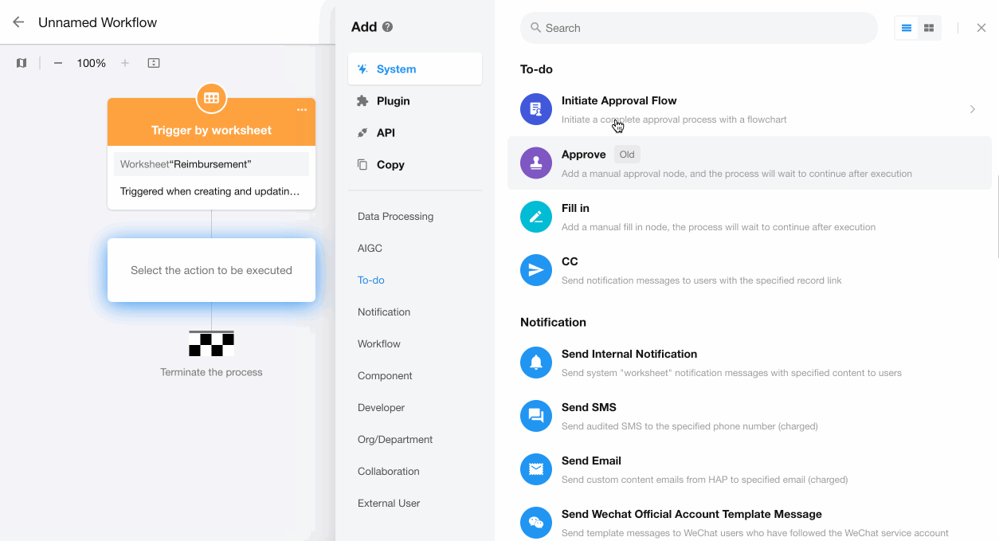Switch to list view layout

907,28
